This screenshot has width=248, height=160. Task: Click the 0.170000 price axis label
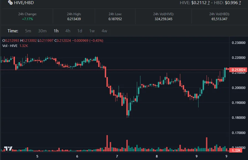click(239, 133)
